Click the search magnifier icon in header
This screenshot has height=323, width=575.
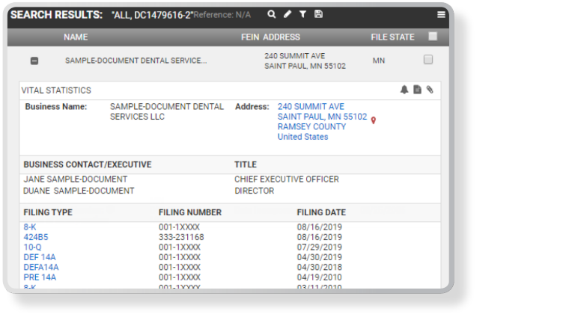(272, 14)
